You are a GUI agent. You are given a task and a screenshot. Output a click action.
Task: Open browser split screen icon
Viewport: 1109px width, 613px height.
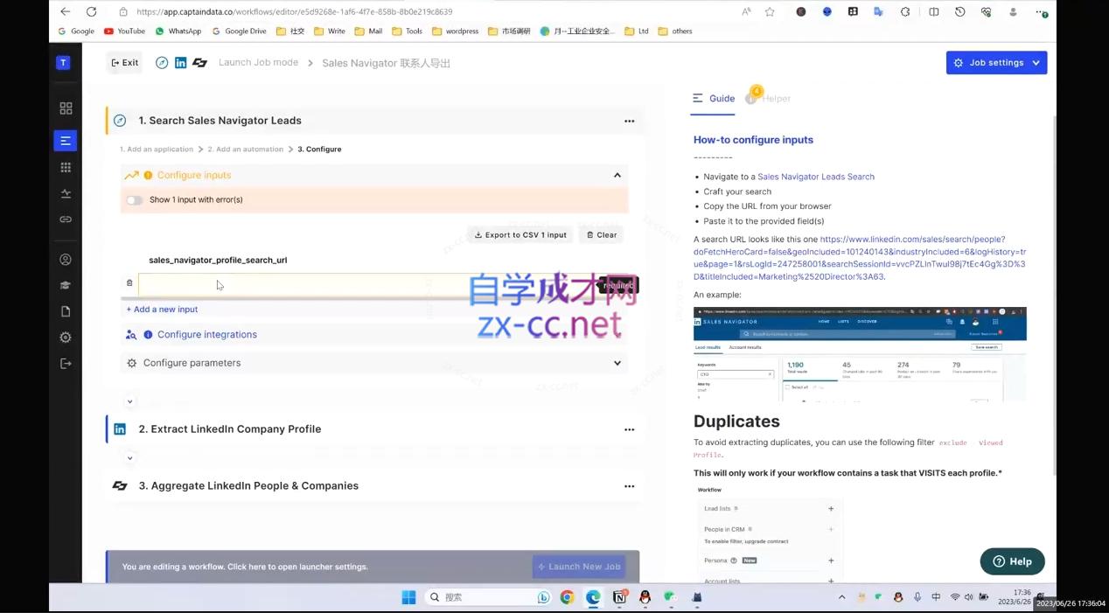point(934,12)
